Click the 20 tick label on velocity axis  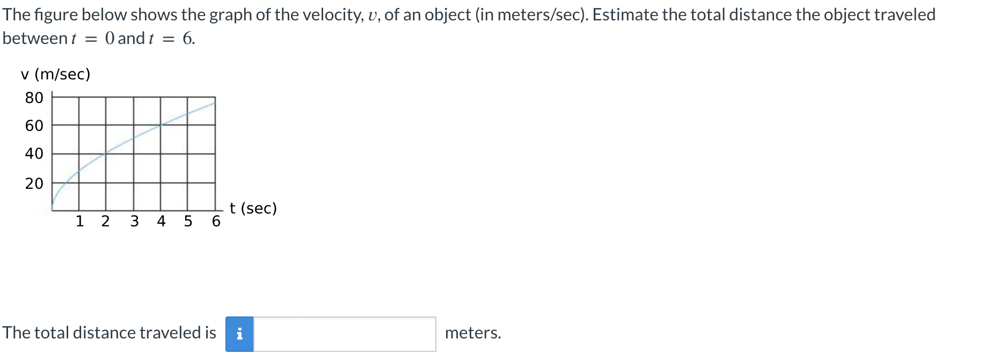(34, 183)
